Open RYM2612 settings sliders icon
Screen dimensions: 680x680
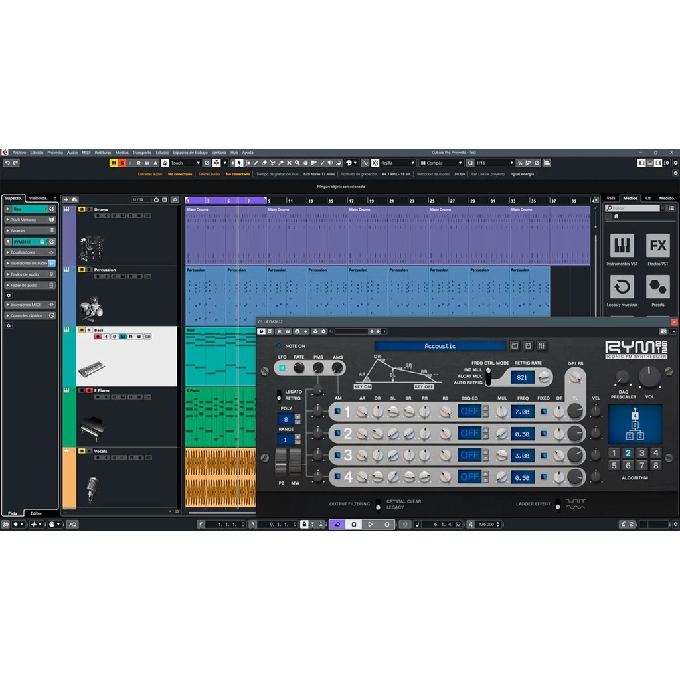542,345
